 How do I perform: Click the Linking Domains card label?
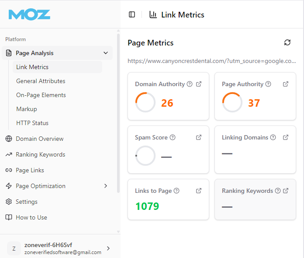click(x=245, y=137)
